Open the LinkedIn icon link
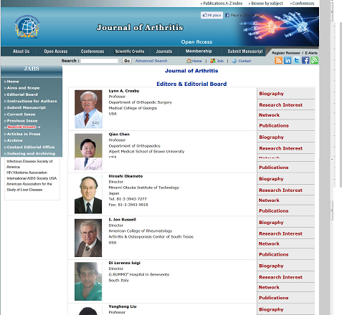This screenshot has height=315, width=342. [x=288, y=60]
